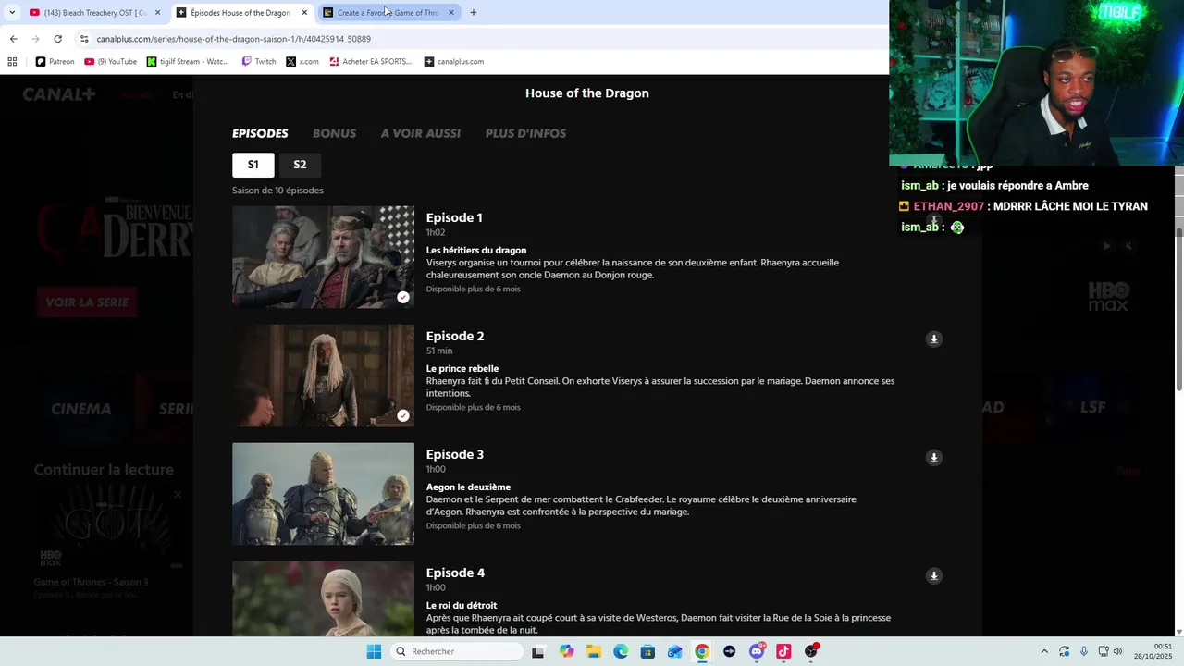Open the Windows Start menu
This screenshot has height=666, width=1184.
click(x=374, y=651)
